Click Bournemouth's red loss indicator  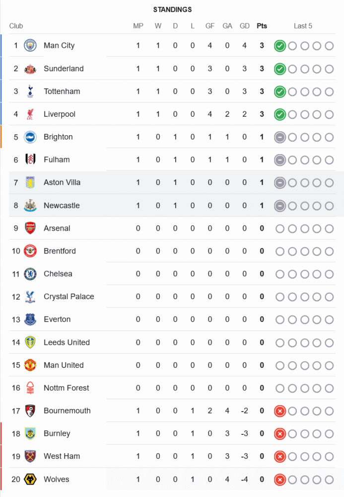point(280,411)
